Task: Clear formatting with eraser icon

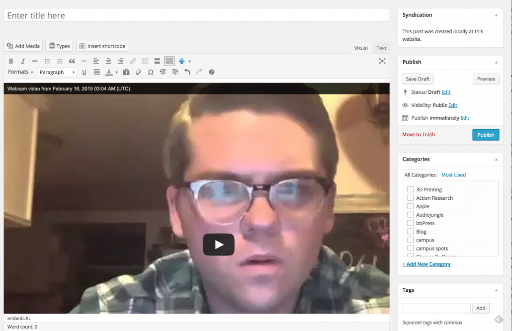Action: (139, 72)
